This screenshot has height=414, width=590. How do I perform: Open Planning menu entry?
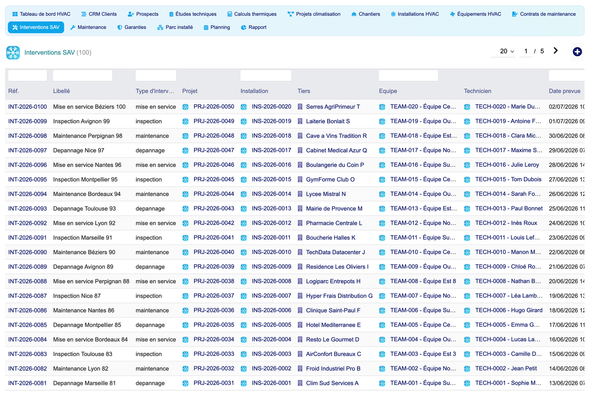(x=217, y=27)
